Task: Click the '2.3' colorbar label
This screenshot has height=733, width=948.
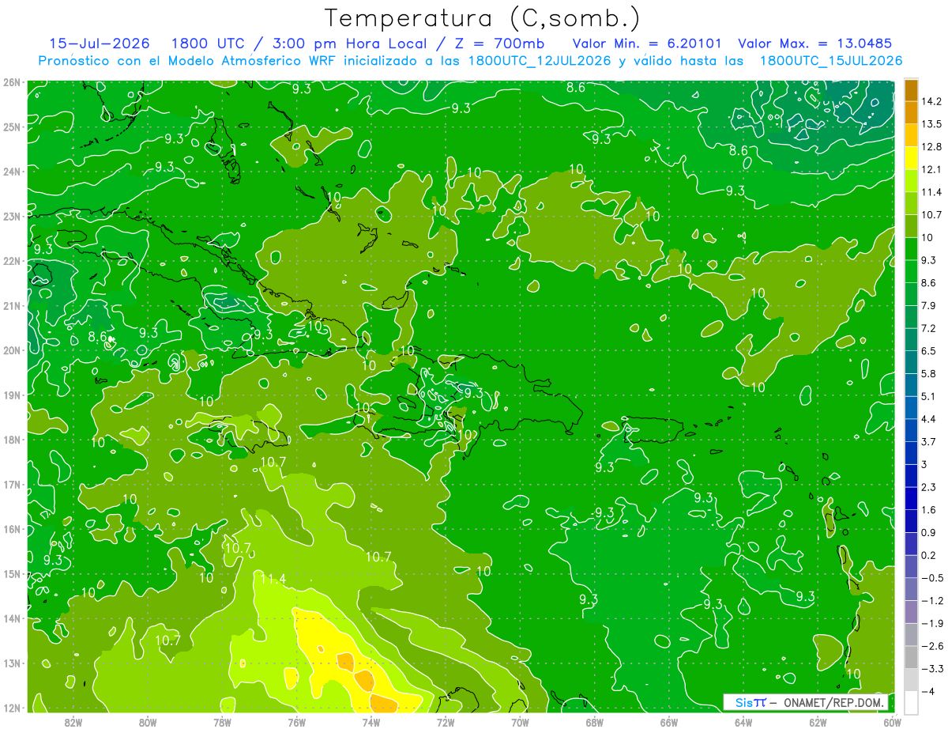Action: tap(928, 487)
